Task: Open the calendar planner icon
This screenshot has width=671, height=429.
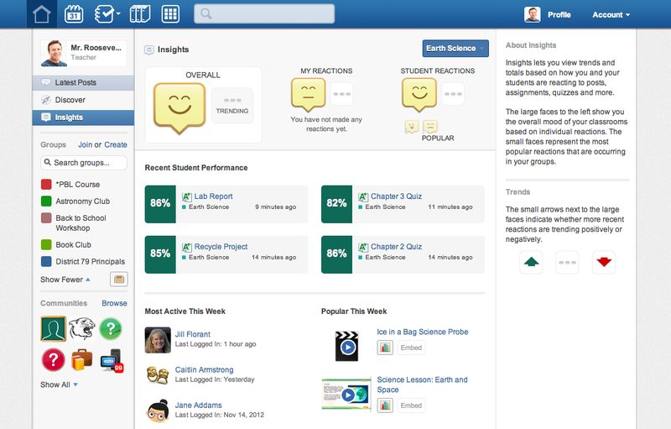Action: 73,14
